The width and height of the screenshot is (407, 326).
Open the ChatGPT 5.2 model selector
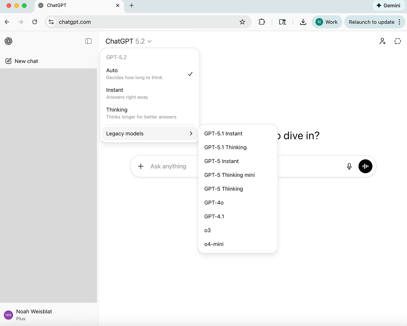coord(128,41)
